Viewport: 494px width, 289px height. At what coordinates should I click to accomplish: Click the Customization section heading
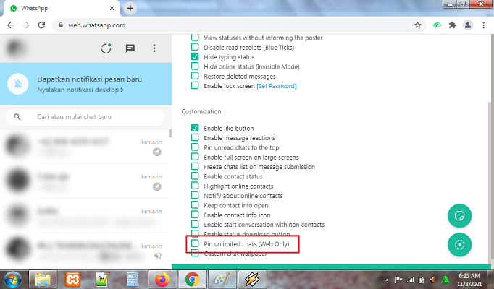click(x=201, y=111)
